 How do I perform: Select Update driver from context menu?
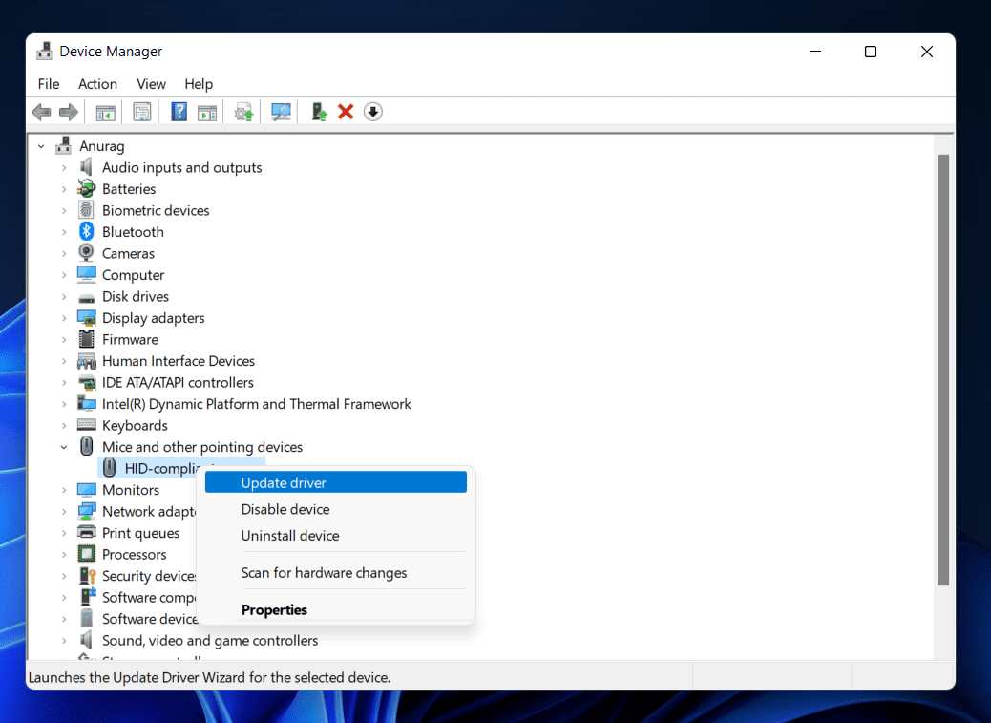click(x=284, y=482)
